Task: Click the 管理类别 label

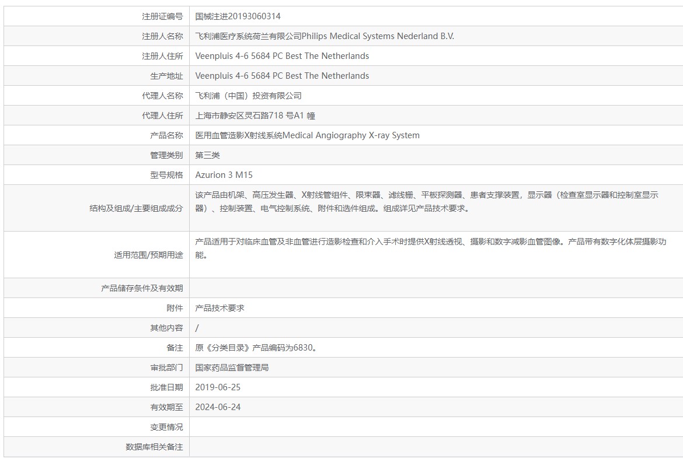Action: tap(166, 155)
